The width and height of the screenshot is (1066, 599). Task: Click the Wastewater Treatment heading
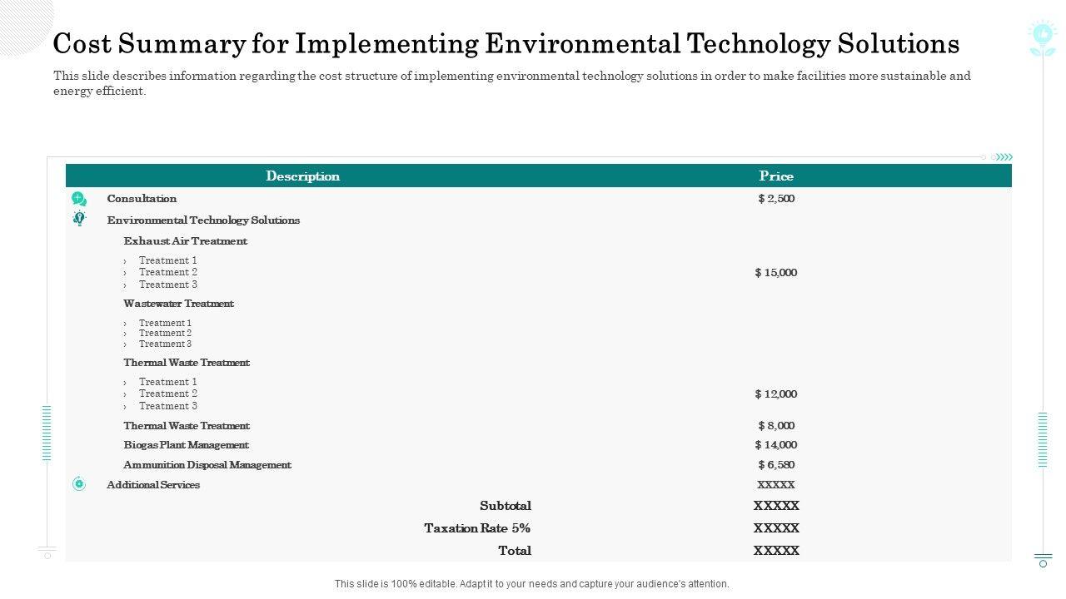pos(179,304)
